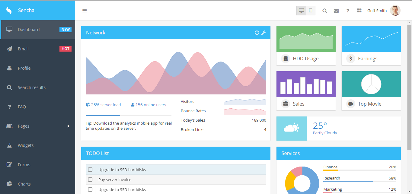
Task: Click the Earnings line chart
Action: coord(371,39)
